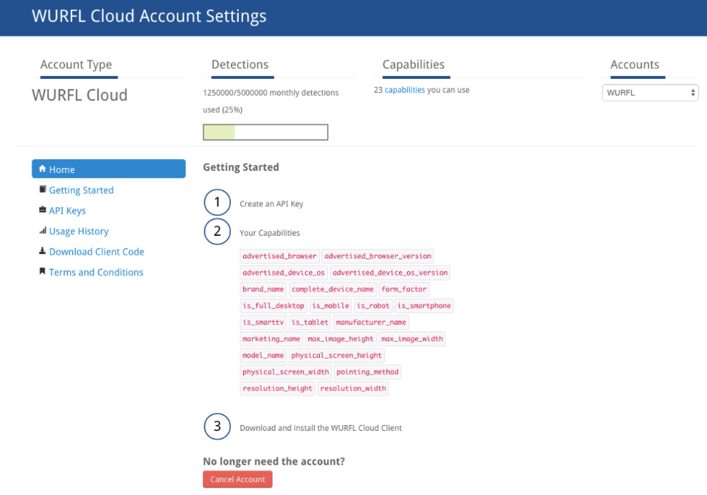Click the Capabilities column heading

click(414, 64)
